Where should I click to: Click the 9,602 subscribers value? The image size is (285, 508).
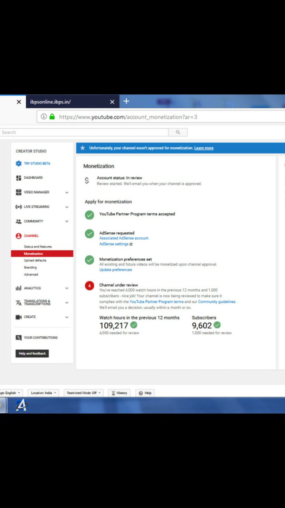coord(202,326)
